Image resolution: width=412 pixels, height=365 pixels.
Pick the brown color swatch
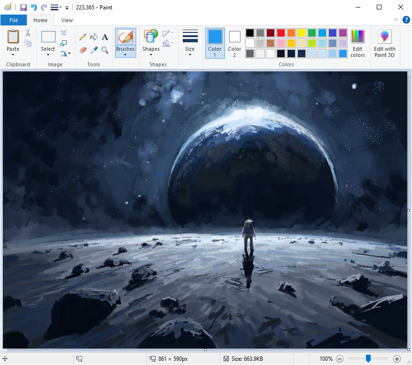click(x=271, y=43)
